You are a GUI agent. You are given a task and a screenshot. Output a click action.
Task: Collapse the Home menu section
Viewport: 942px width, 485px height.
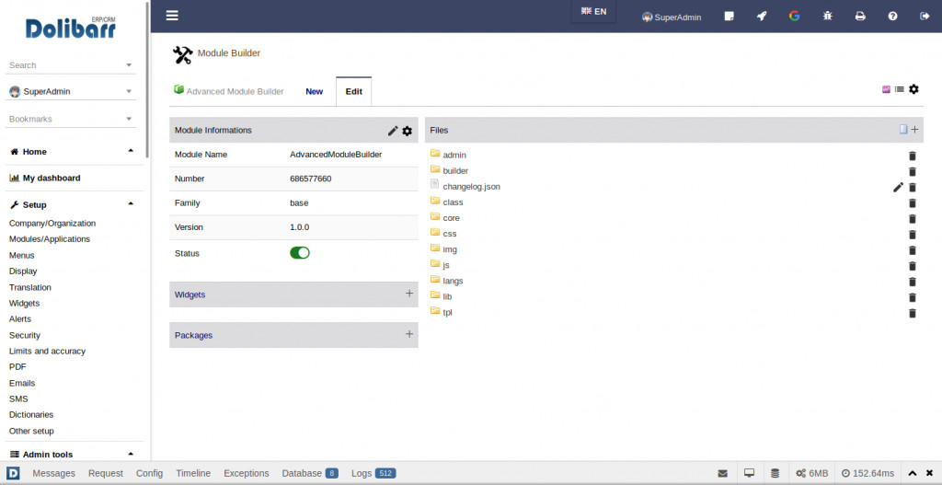131,151
